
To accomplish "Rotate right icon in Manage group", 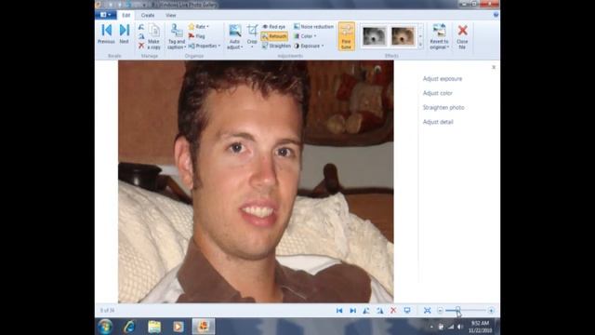I will [x=141, y=36].
